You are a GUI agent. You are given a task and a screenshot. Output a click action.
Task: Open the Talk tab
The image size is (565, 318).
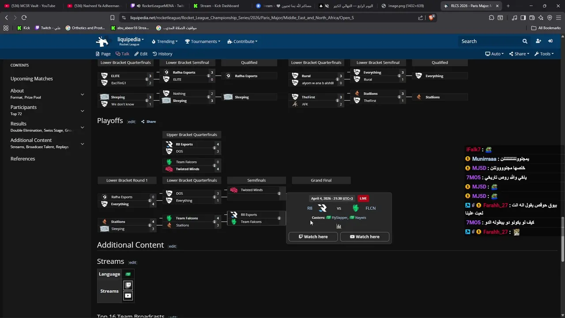[122, 54]
